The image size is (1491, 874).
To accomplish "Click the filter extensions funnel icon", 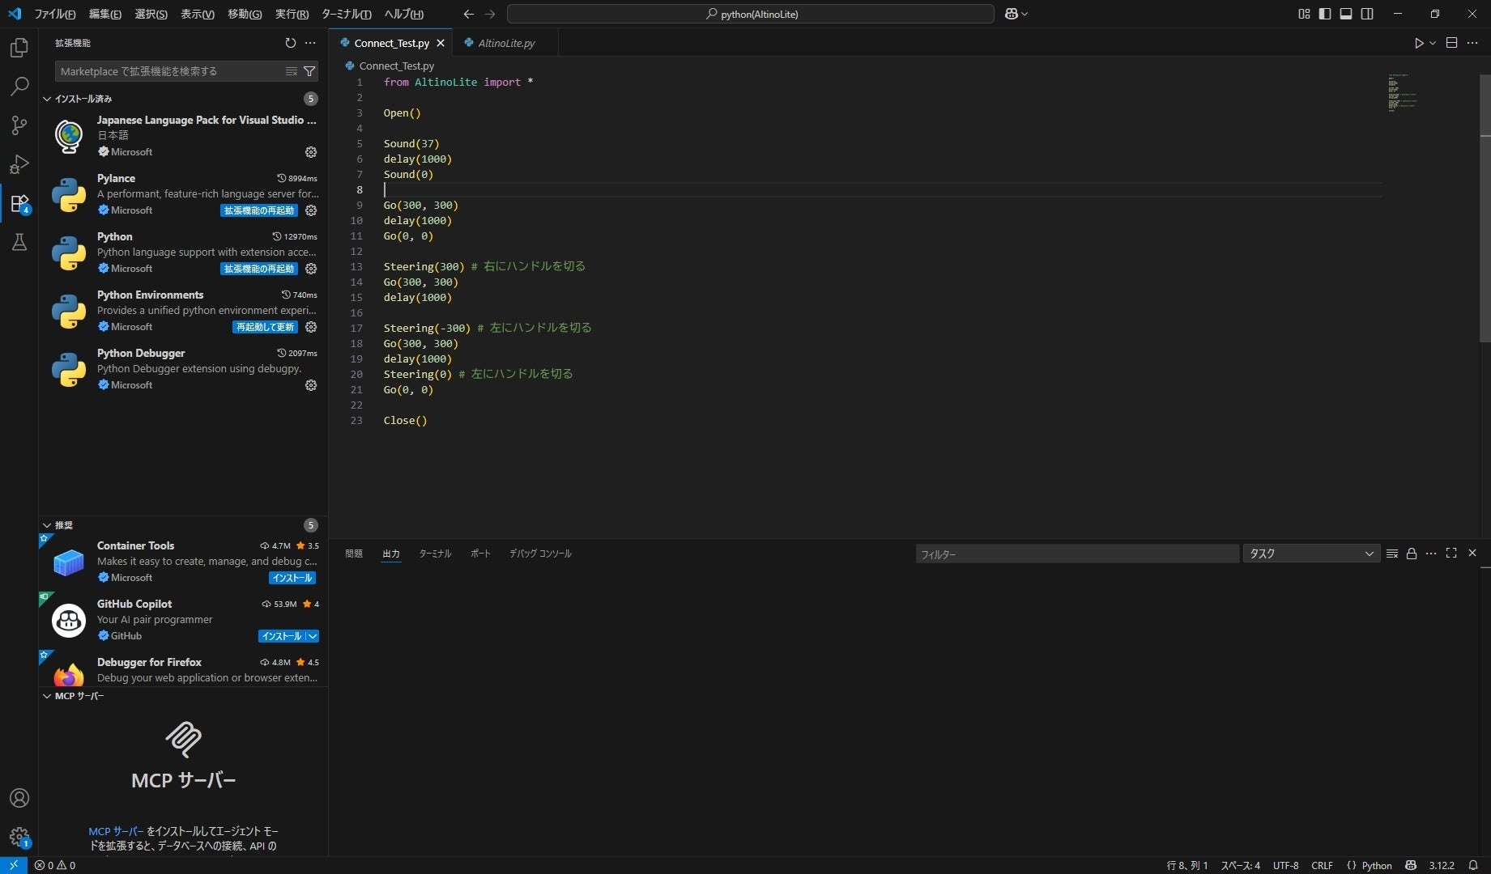I will point(309,71).
